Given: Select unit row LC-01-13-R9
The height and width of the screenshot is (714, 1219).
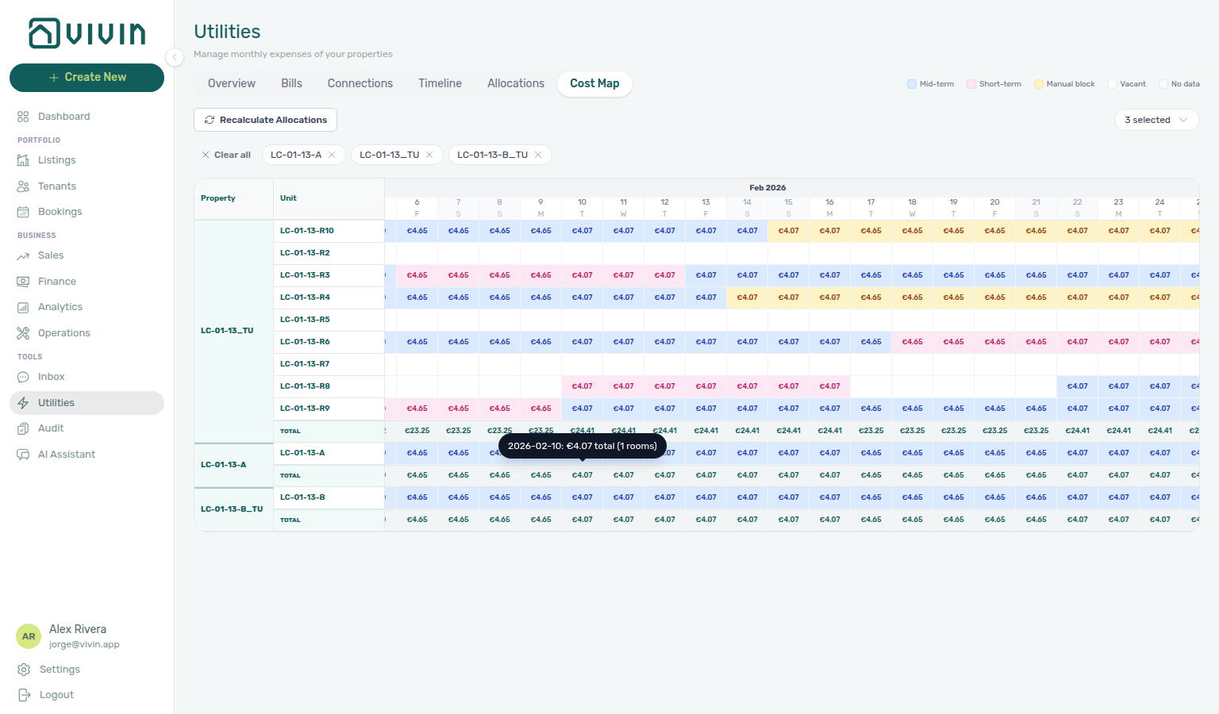Looking at the screenshot, I should tap(329, 409).
